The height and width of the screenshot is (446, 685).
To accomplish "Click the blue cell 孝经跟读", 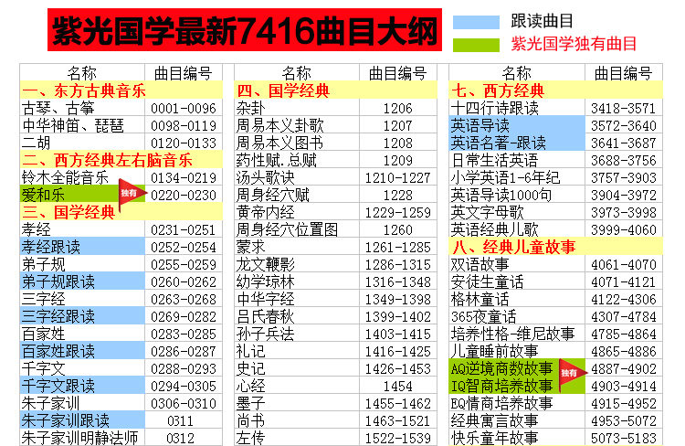I will click(82, 247).
